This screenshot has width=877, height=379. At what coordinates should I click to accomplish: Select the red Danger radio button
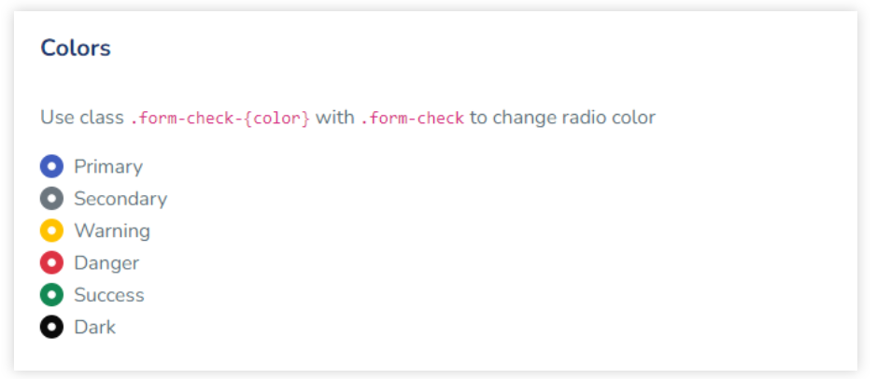tap(51, 263)
